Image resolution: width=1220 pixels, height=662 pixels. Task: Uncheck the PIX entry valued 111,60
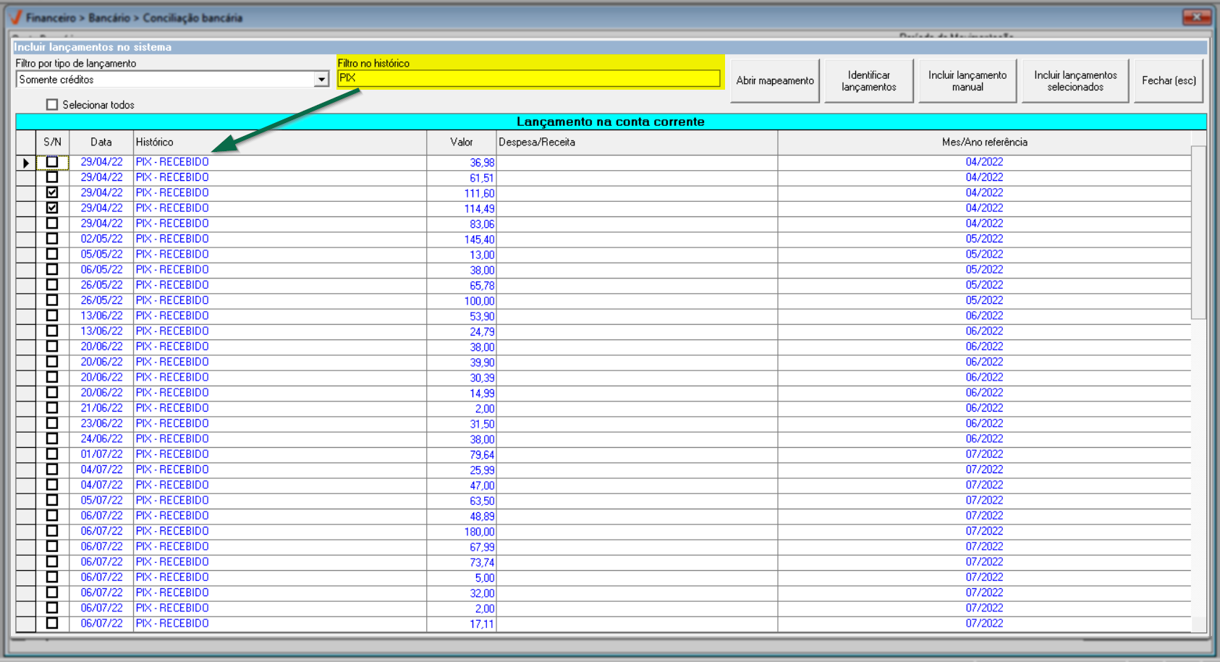(52, 193)
